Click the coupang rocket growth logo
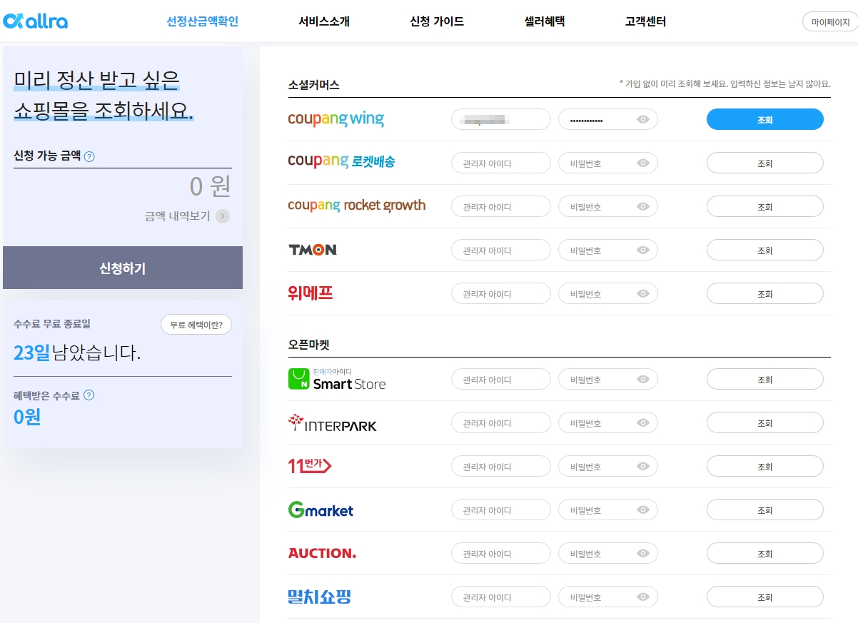The width and height of the screenshot is (858, 623). point(356,206)
